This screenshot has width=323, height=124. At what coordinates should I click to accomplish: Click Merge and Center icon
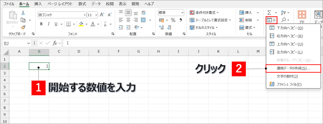pyautogui.click(x=143, y=20)
